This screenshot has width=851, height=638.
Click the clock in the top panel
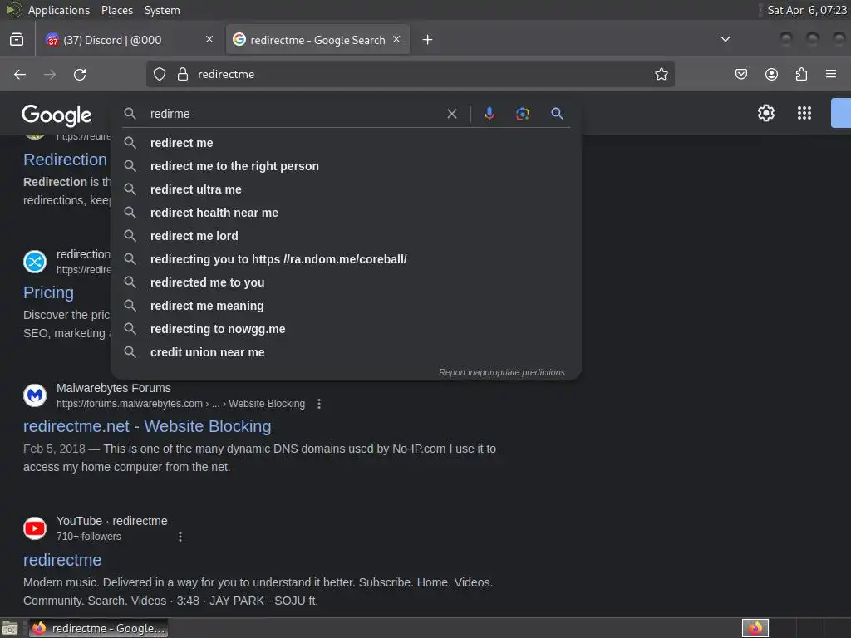[806, 10]
